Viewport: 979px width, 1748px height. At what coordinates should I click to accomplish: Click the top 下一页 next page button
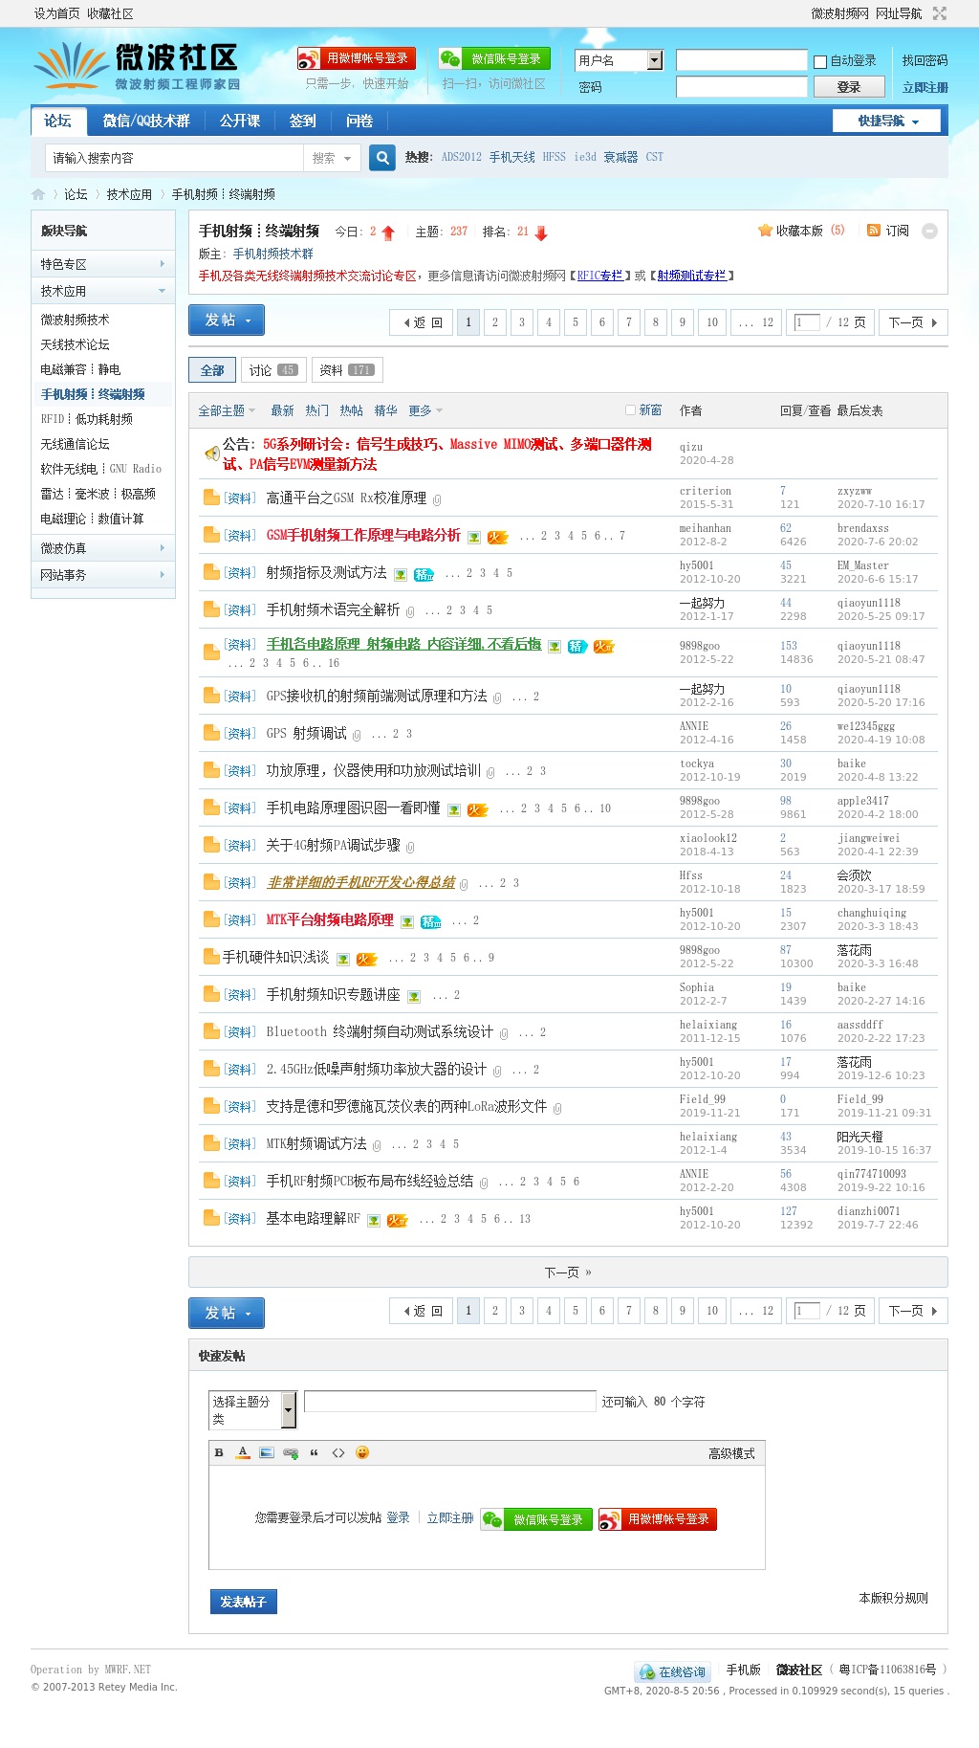[x=913, y=322]
